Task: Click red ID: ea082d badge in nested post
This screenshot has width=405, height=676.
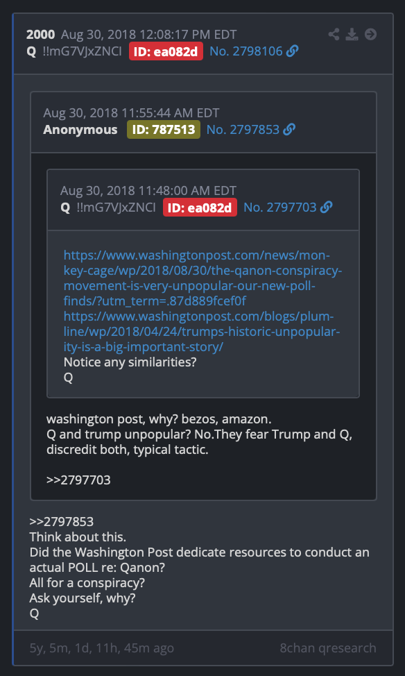Action: tap(200, 208)
